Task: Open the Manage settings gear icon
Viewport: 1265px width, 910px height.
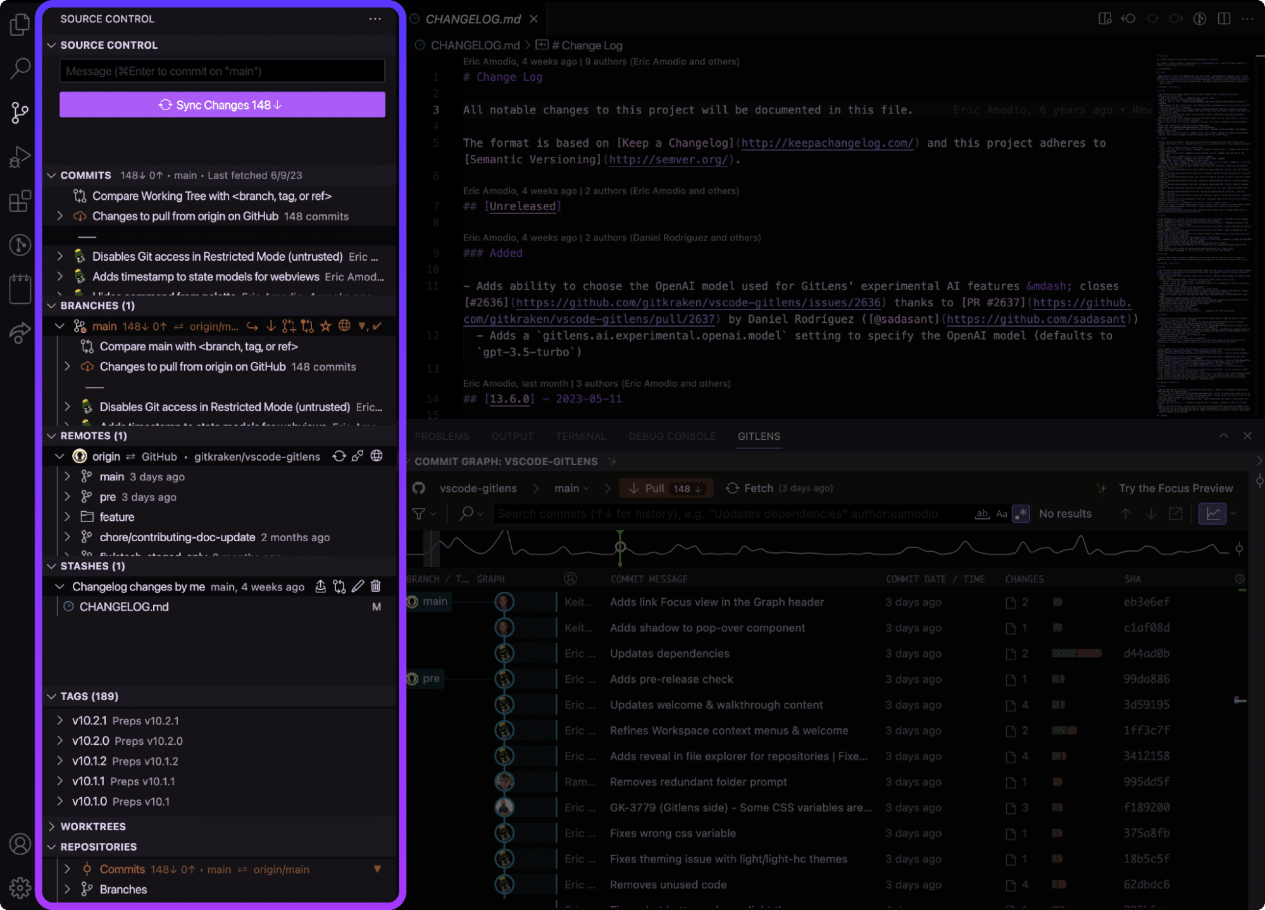Action: tap(20, 888)
